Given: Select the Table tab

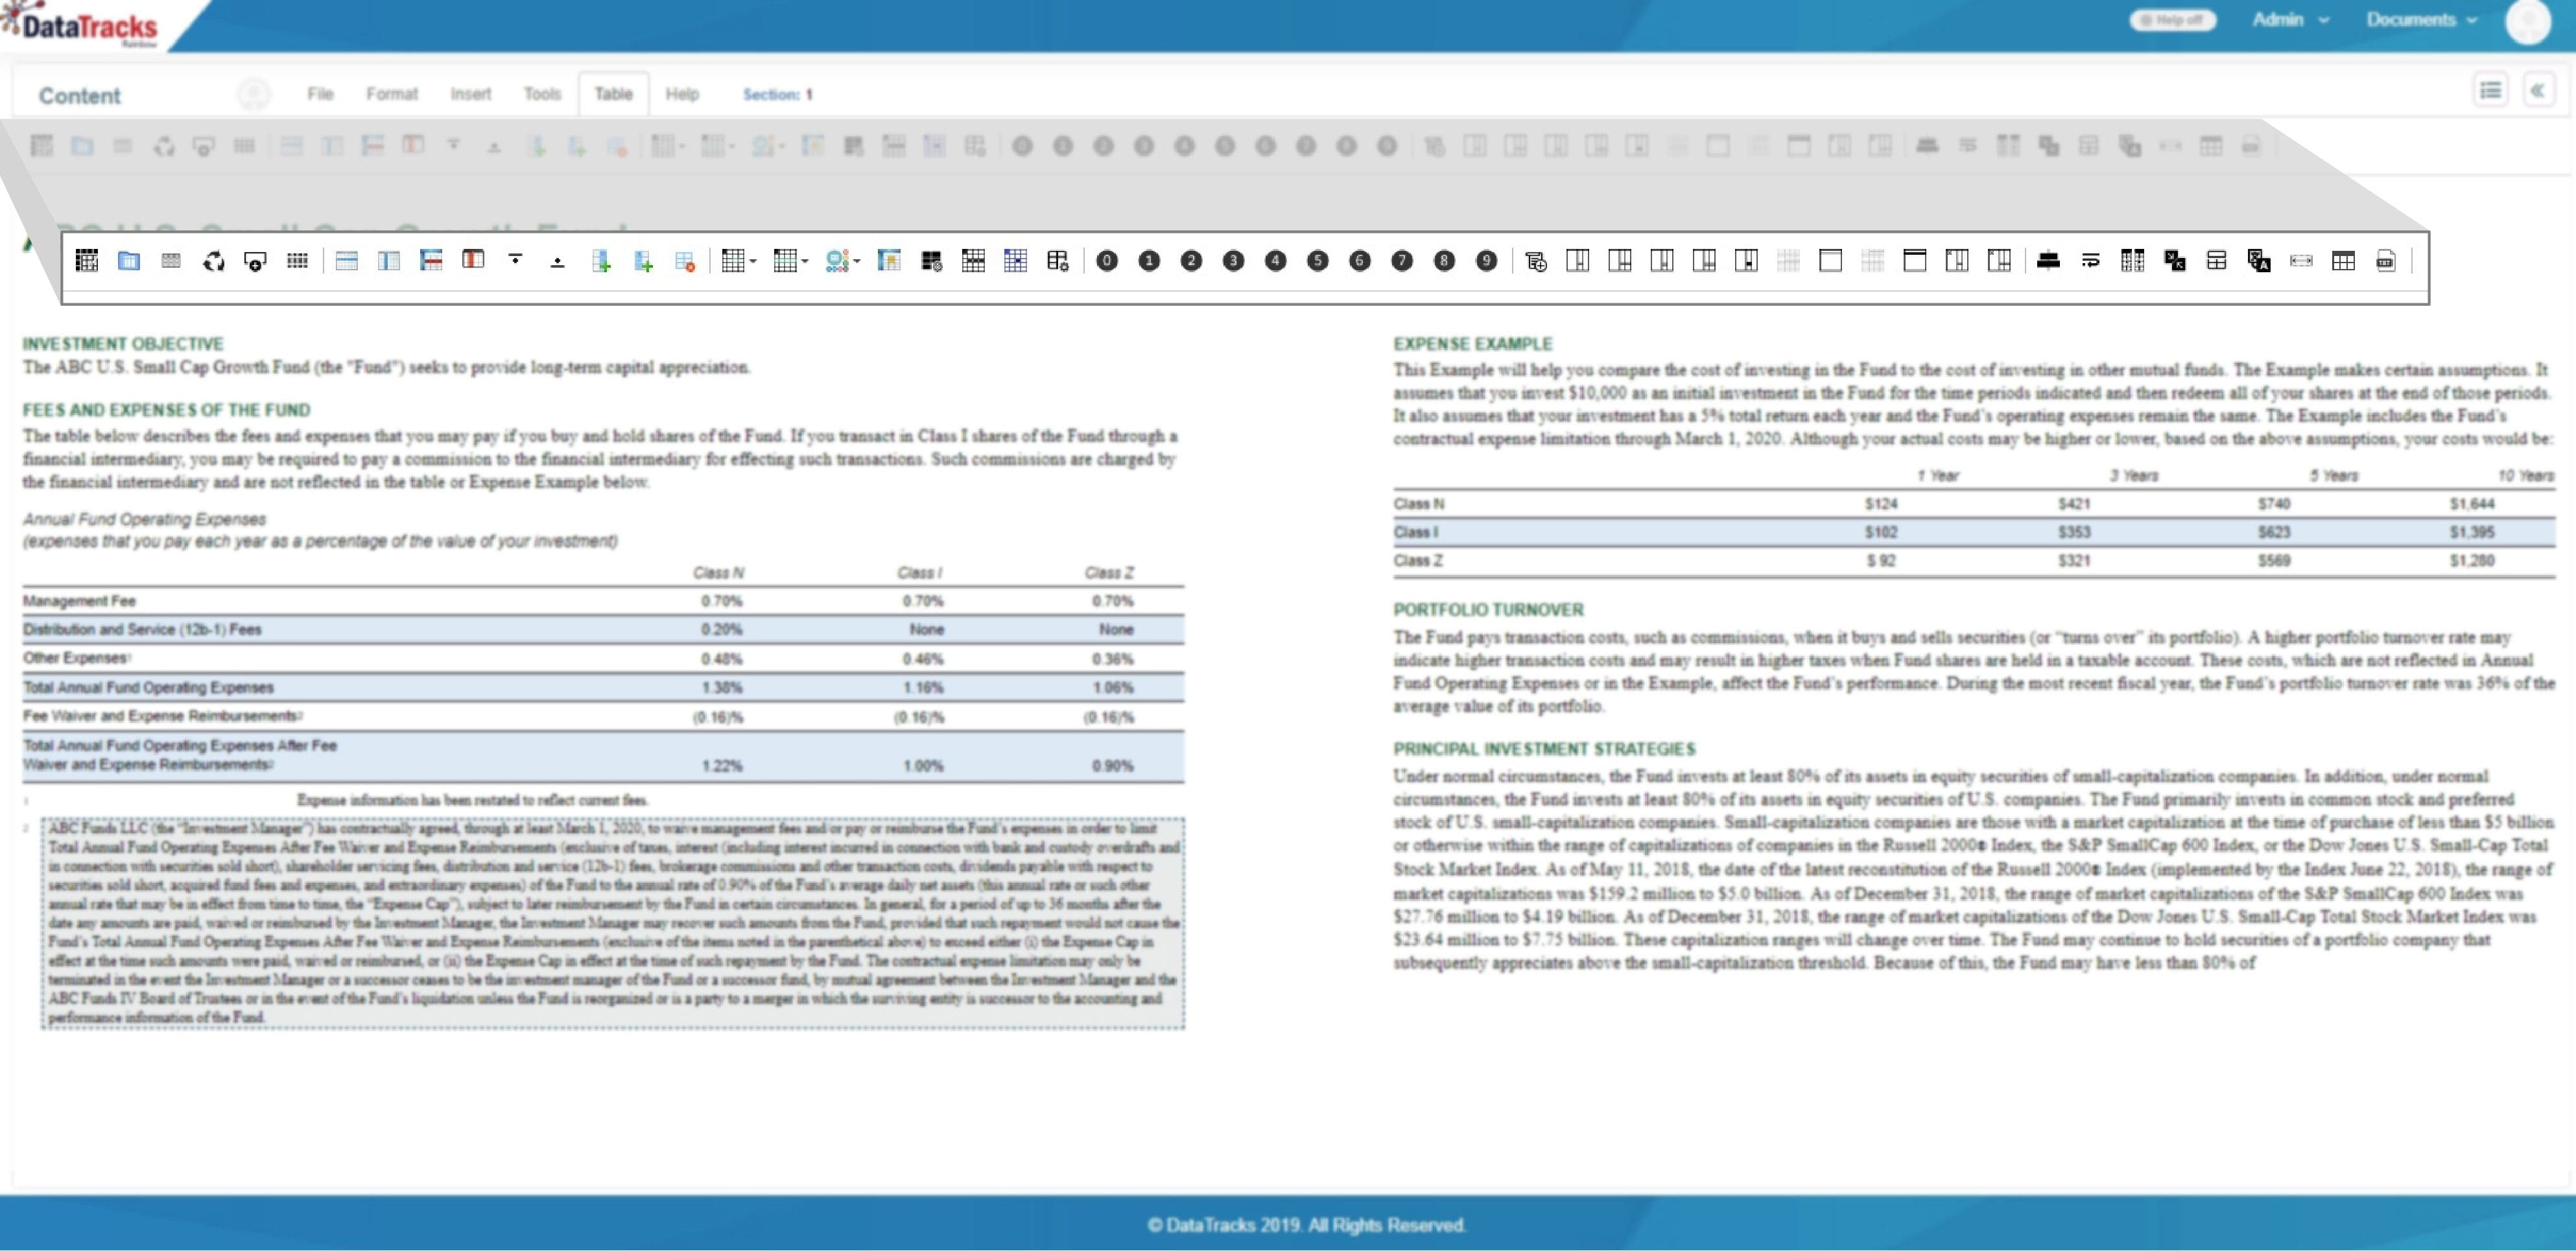Looking at the screenshot, I should point(613,94).
